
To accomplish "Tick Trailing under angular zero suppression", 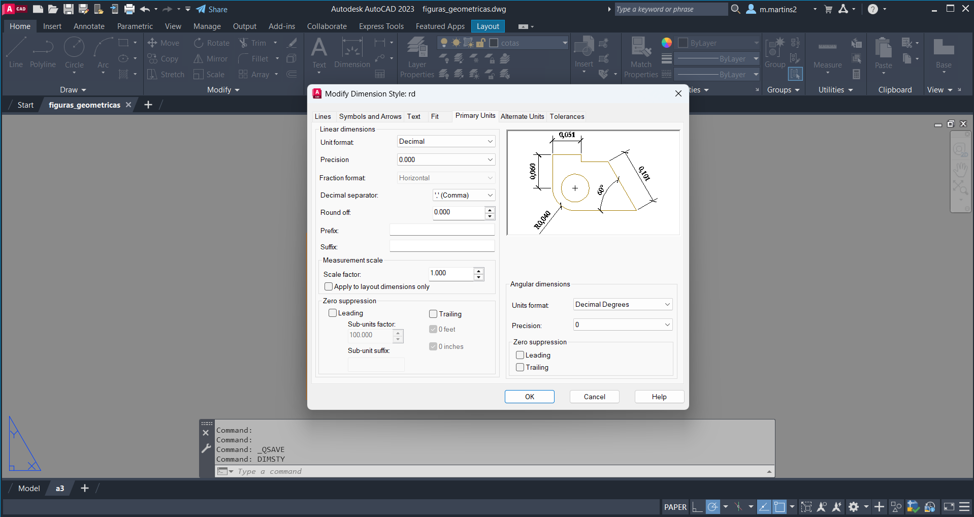I will 520,368.
